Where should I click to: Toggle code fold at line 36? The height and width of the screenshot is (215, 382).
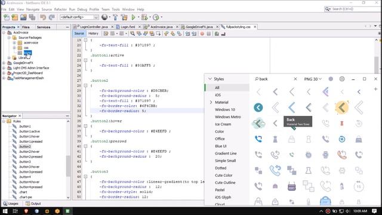coord(85,126)
